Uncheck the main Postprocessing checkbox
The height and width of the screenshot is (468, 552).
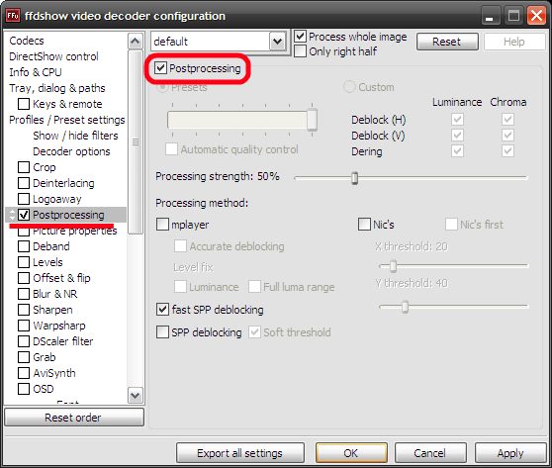[160, 68]
